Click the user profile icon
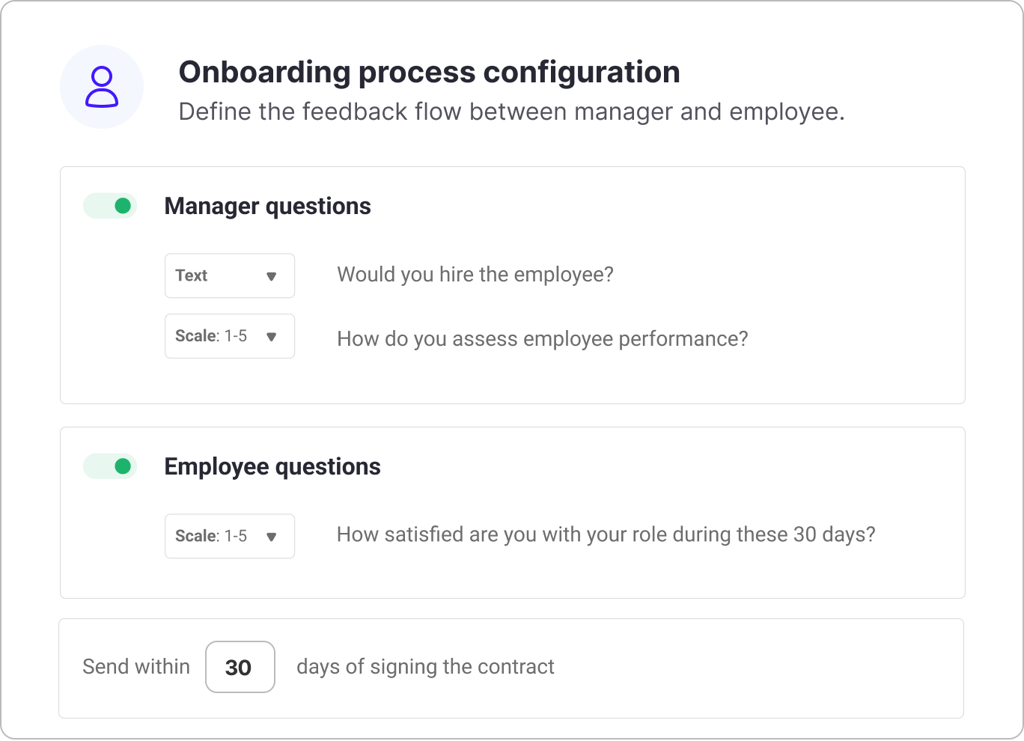This screenshot has width=1024, height=741. [102, 87]
